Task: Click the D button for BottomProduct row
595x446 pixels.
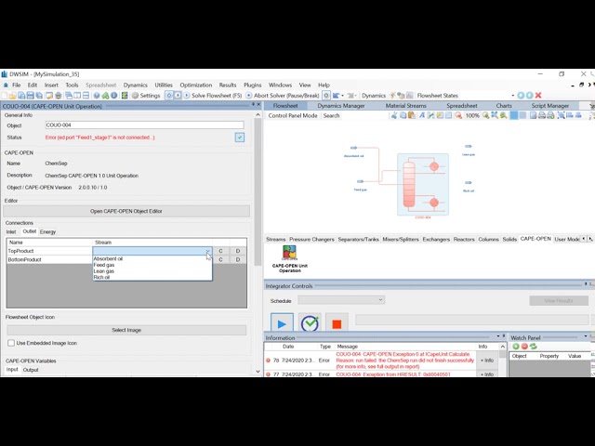Action: 238,260
